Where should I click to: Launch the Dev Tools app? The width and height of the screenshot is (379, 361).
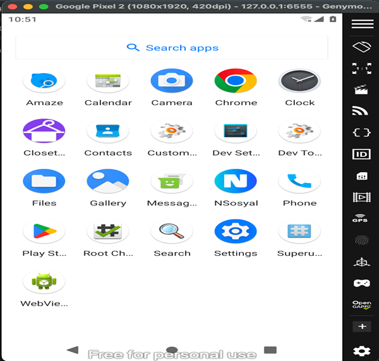(299, 131)
